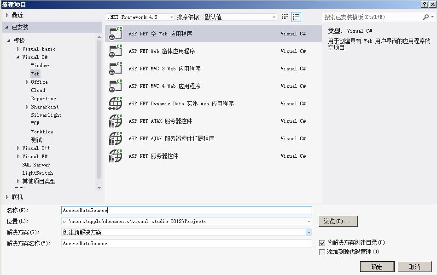Select ASP.NET Dynamic Data 实体 Web 应用程序 text
This screenshot has height=275, width=437.
(181, 103)
